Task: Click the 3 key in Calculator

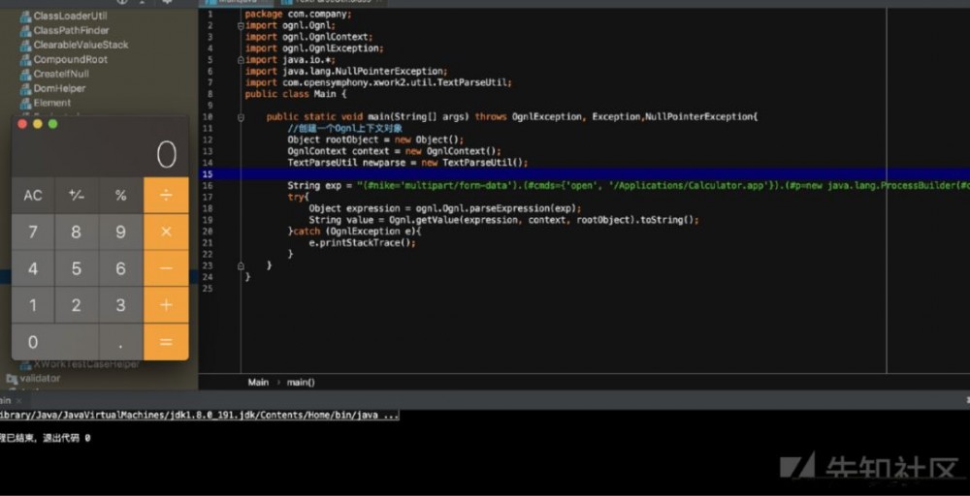Action: pyautogui.click(x=120, y=304)
